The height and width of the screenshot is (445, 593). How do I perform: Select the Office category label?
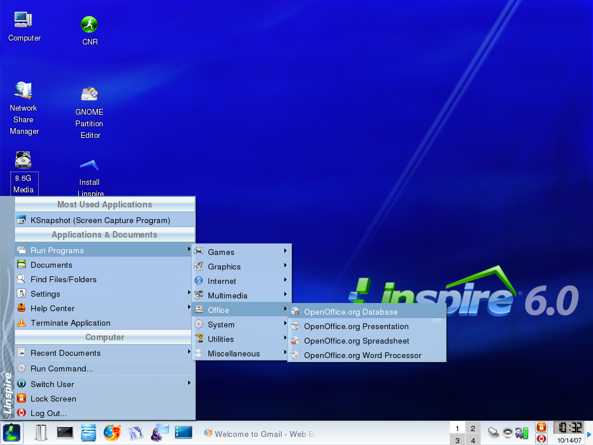[x=218, y=311]
